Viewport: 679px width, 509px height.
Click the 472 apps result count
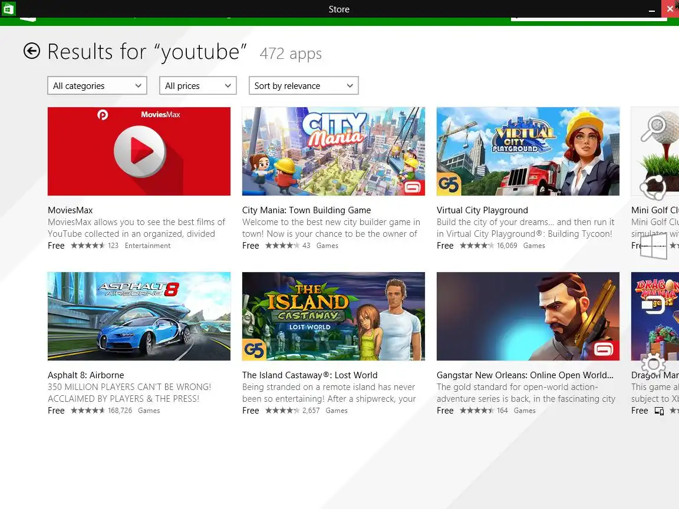click(x=291, y=54)
